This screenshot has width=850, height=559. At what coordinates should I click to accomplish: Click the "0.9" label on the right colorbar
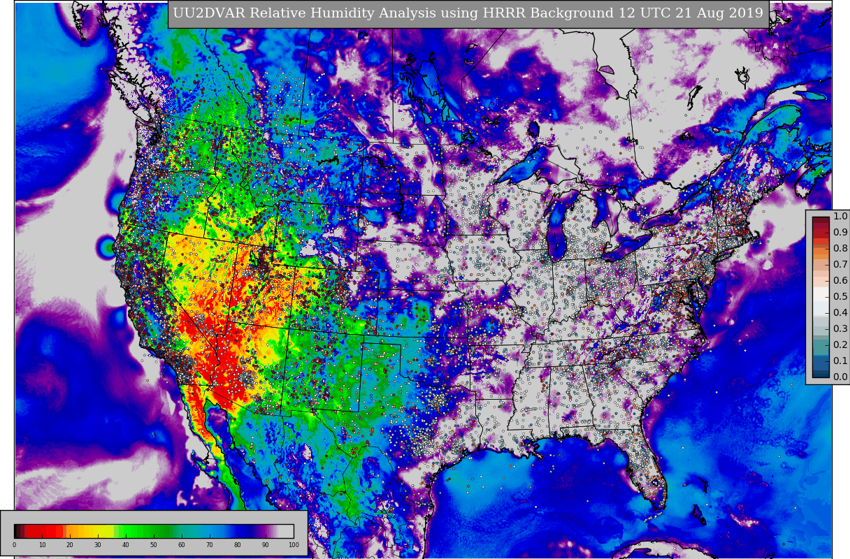[840, 233]
